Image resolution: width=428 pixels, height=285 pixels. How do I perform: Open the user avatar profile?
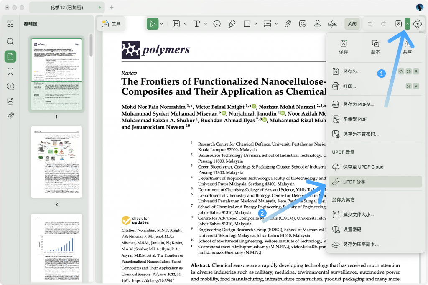pos(420,8)
